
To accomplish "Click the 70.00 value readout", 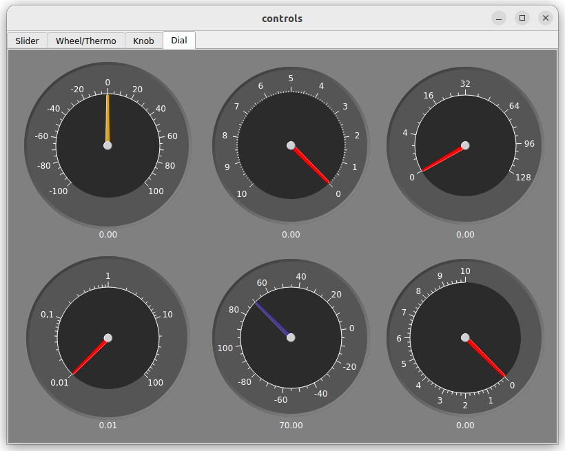I will [291, 425].
